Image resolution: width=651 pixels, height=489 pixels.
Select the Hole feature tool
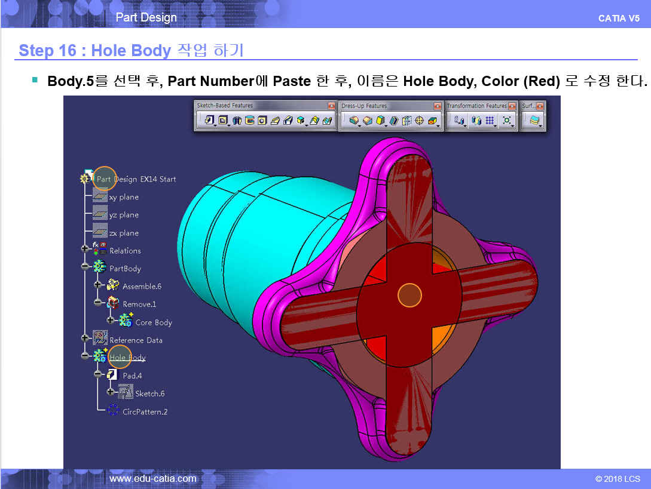(x=262, y=121)
